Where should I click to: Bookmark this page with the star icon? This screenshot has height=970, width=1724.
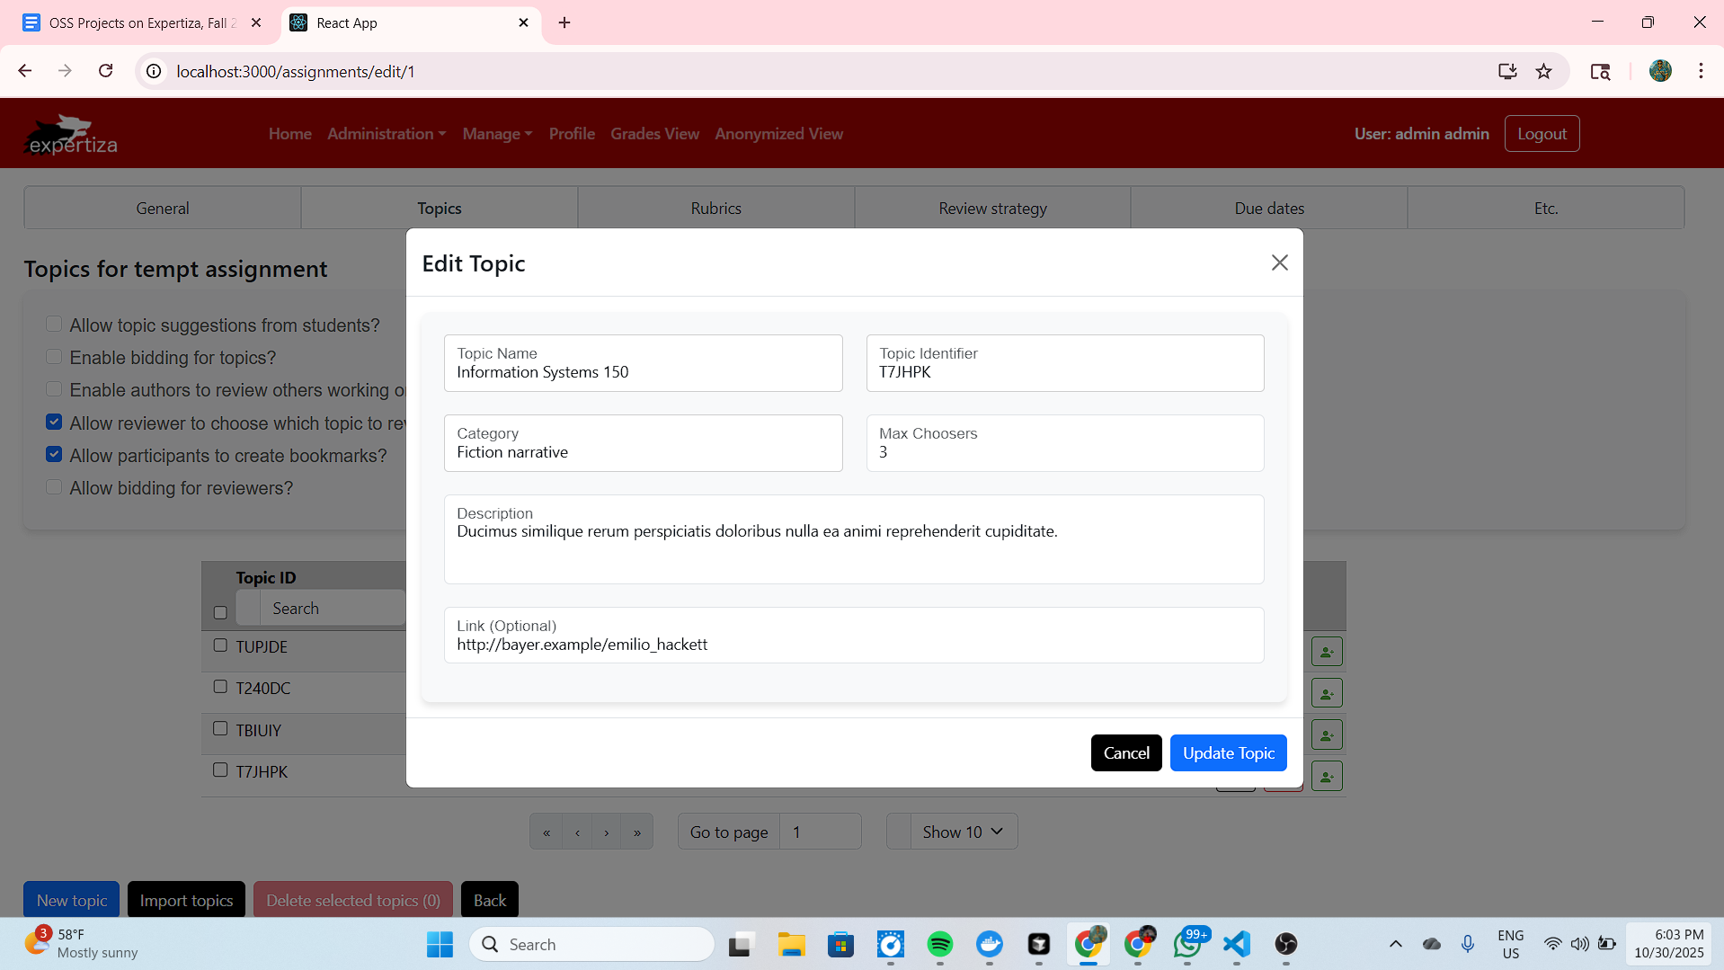1543,72
